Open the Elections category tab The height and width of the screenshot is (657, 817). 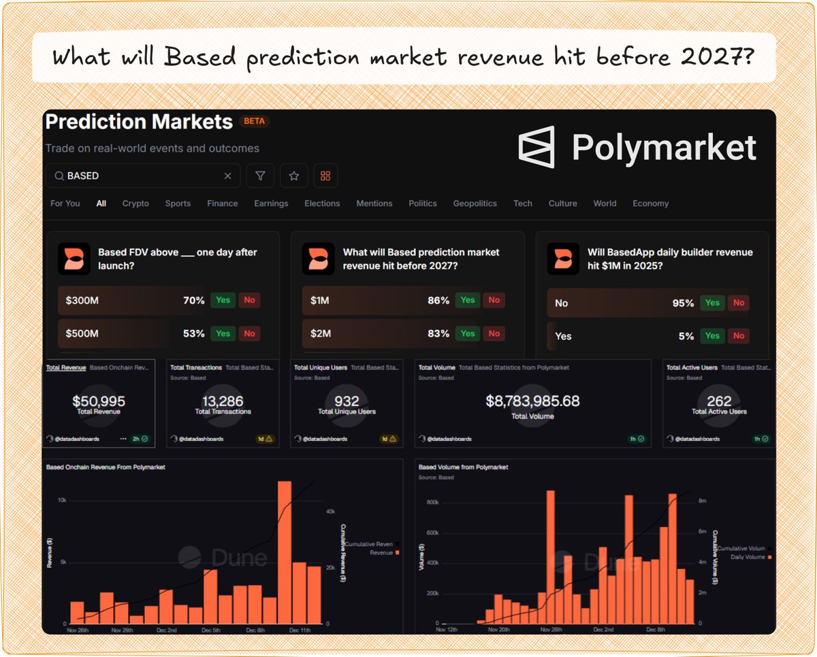coord(322,203)
